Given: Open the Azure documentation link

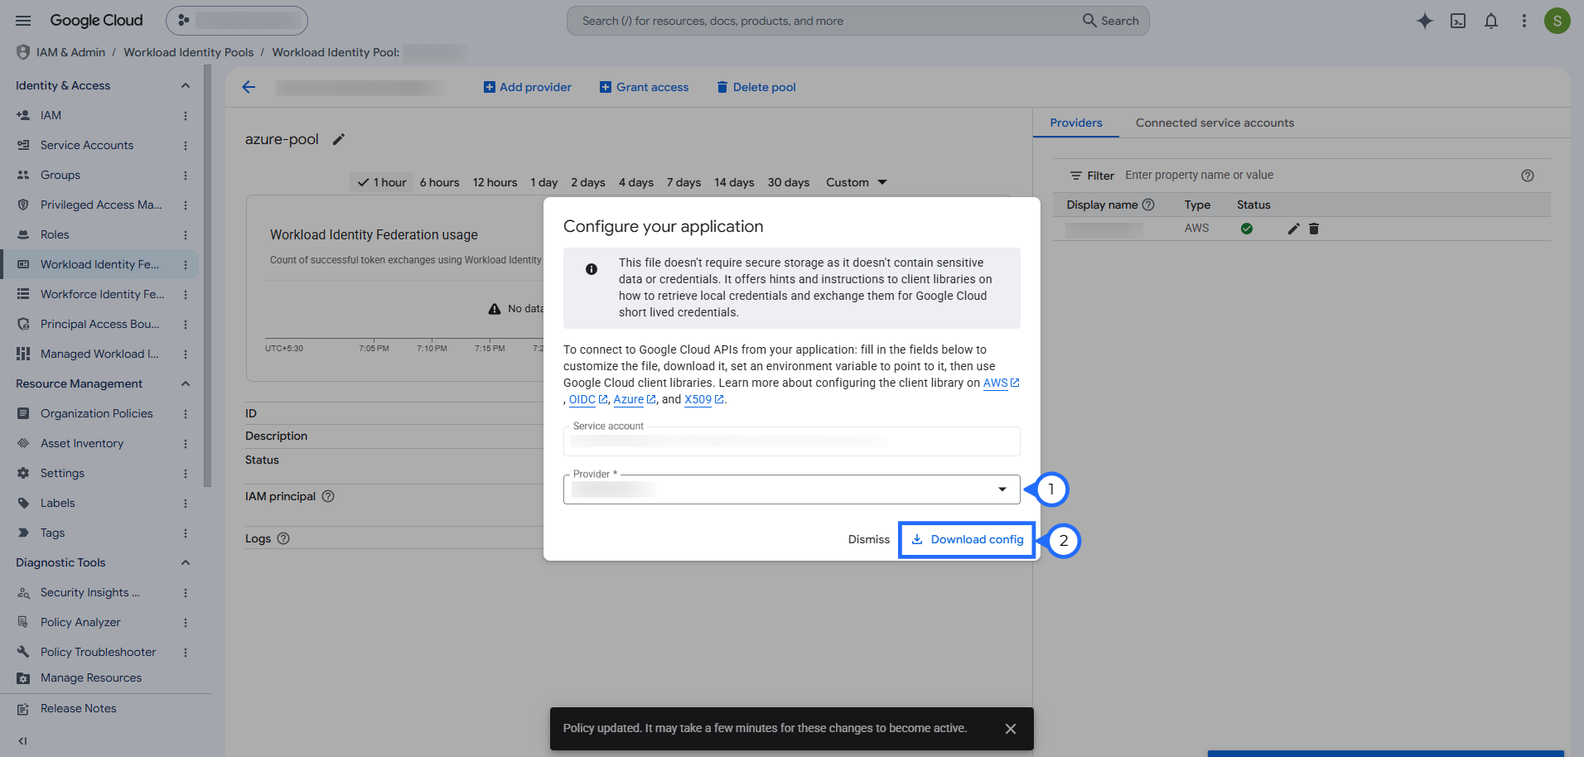Looking at the screenshot, I should (635, 399).
